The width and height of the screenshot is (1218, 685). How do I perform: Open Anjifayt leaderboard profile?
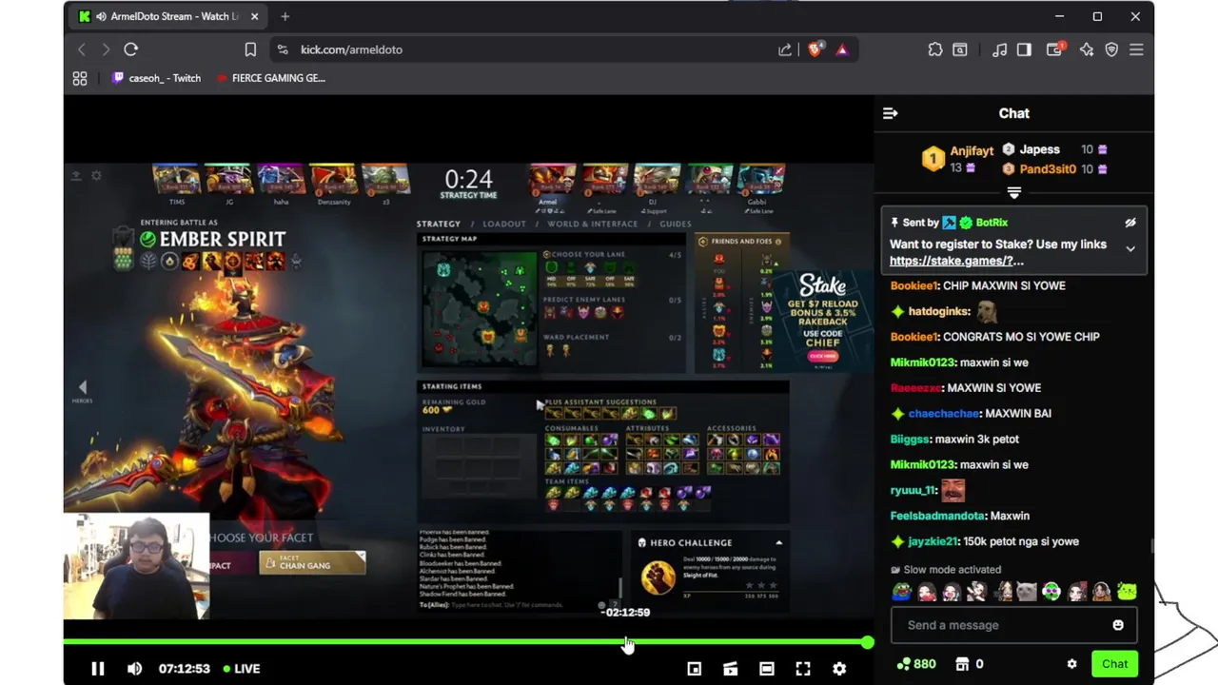[x=972, y=151]
